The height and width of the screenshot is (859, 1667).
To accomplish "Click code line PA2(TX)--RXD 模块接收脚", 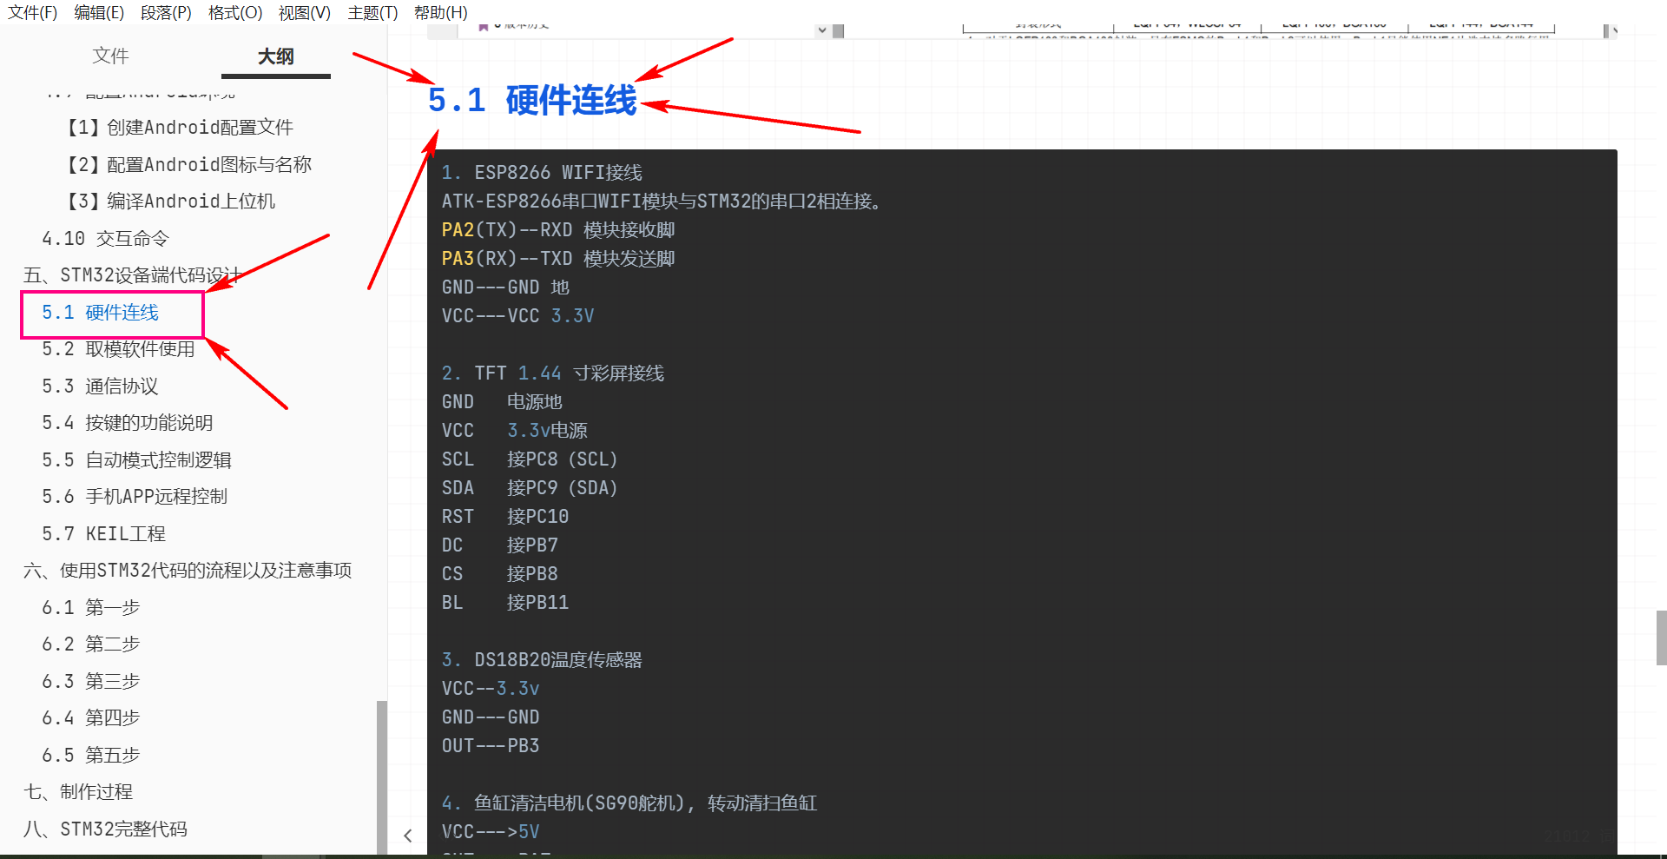I will (x=558, y=230).
